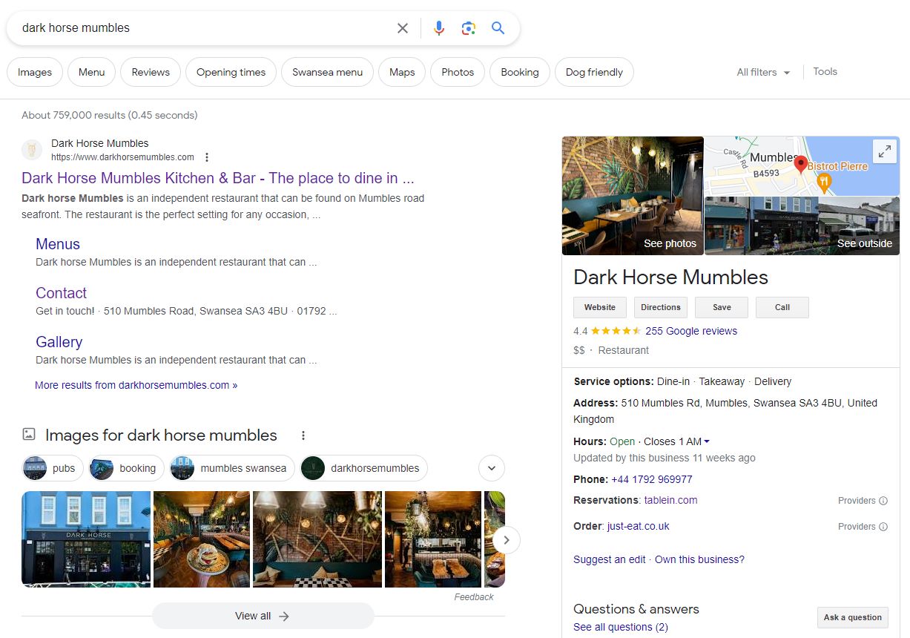
Task: Show more results from darkhorsemumbles.com
Action: coord(136,385)
